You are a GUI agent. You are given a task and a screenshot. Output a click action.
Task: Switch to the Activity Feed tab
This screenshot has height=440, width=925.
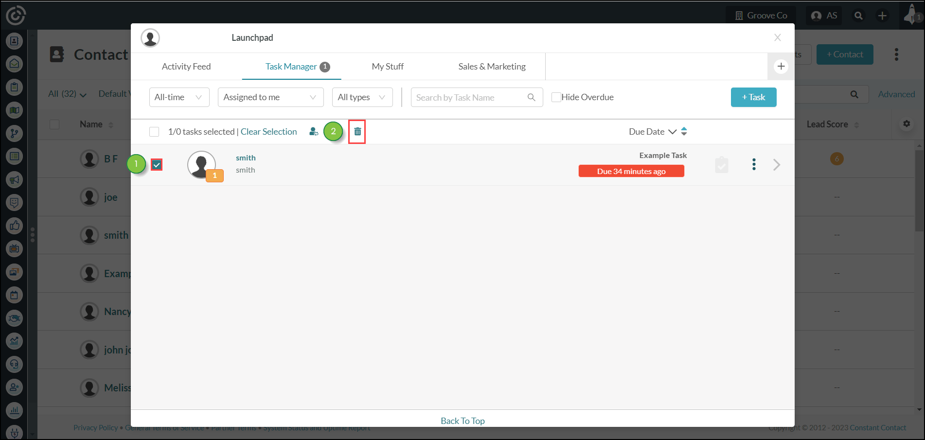click(x=186, y=67)
